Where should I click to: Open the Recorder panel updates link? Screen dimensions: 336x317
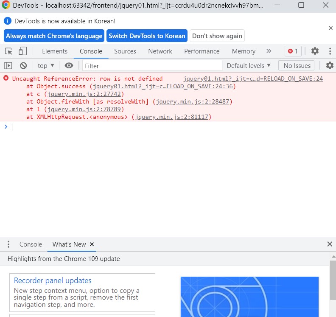click(53, 281)
